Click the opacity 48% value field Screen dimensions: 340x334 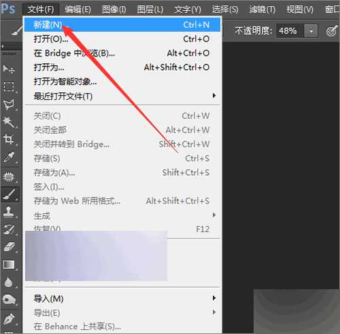(x=290, y=31)
